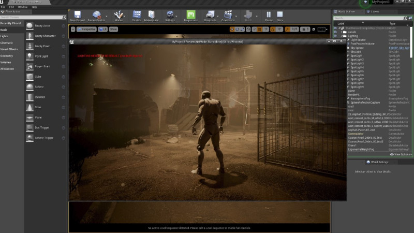This screenshot has height=233, width=414.
Task: Toggle scale snapping in viewport toolbar
Action: (287, 30)
